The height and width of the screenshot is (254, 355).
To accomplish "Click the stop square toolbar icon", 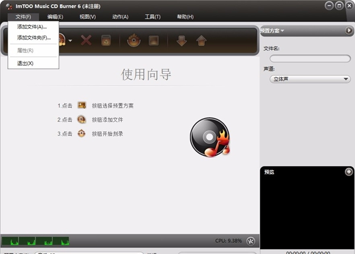I will (x=153, y=41).
